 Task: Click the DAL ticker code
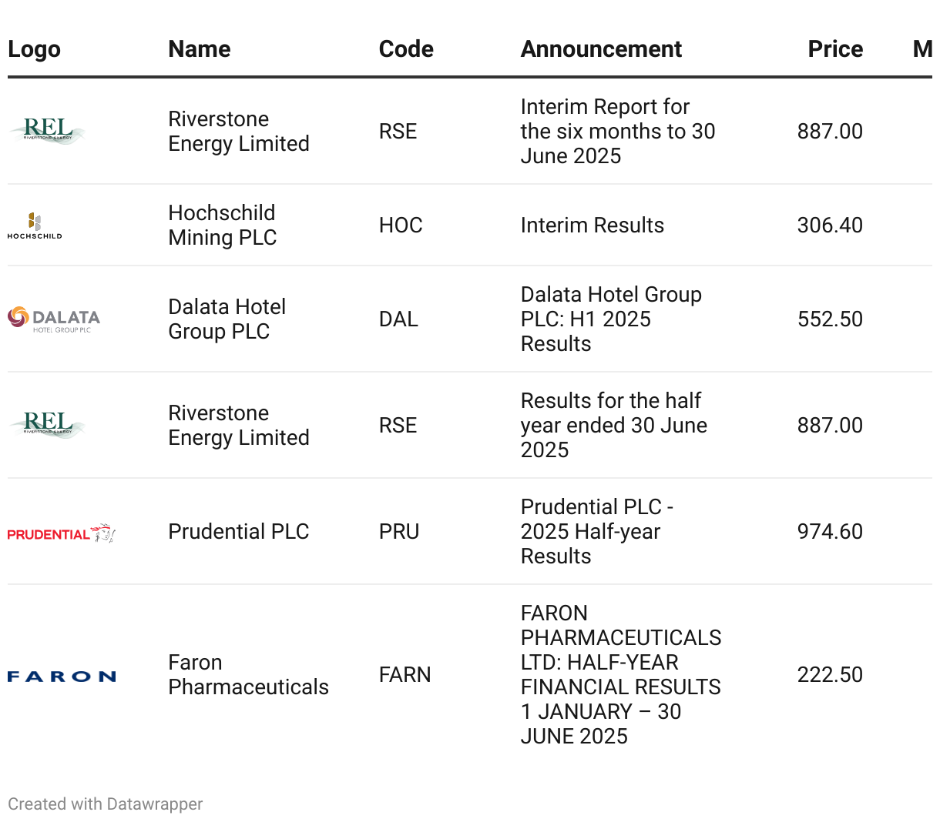tap(398, 319)
